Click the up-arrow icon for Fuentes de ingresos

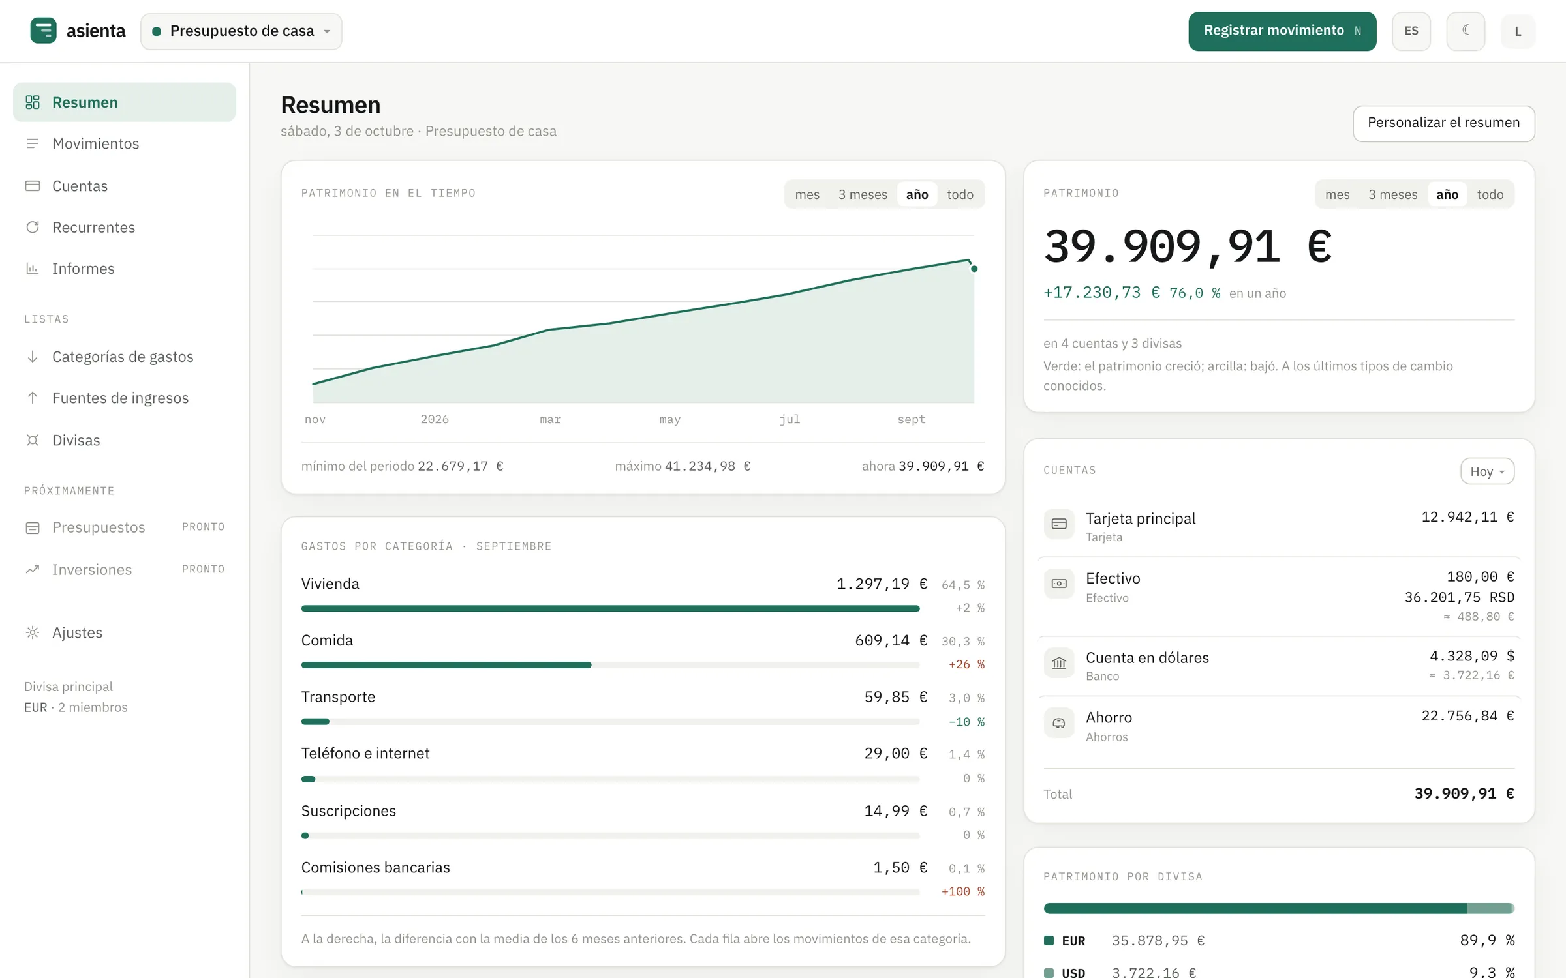click(x=33, y=398)
